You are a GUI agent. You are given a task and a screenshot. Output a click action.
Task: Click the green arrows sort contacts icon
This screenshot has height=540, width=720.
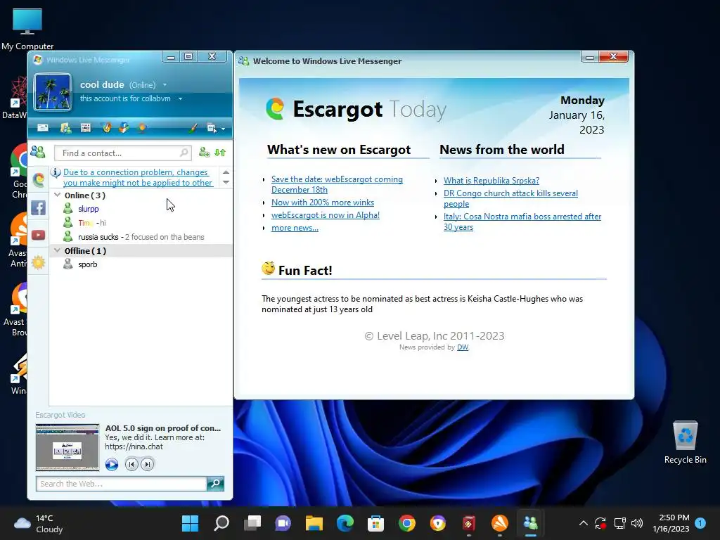(x=220, y=153)
